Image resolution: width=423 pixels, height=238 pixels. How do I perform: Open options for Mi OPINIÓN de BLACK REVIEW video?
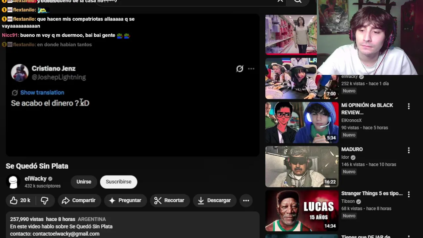[409, 106]
